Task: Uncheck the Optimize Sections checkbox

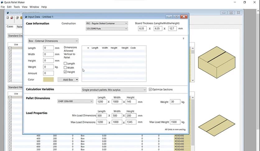Action: coord(151,90)
